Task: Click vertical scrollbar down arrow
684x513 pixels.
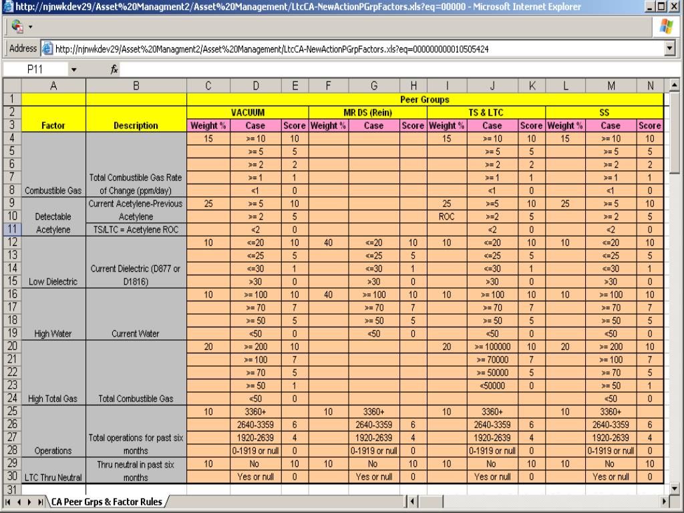Action: (x=674, y=488)
